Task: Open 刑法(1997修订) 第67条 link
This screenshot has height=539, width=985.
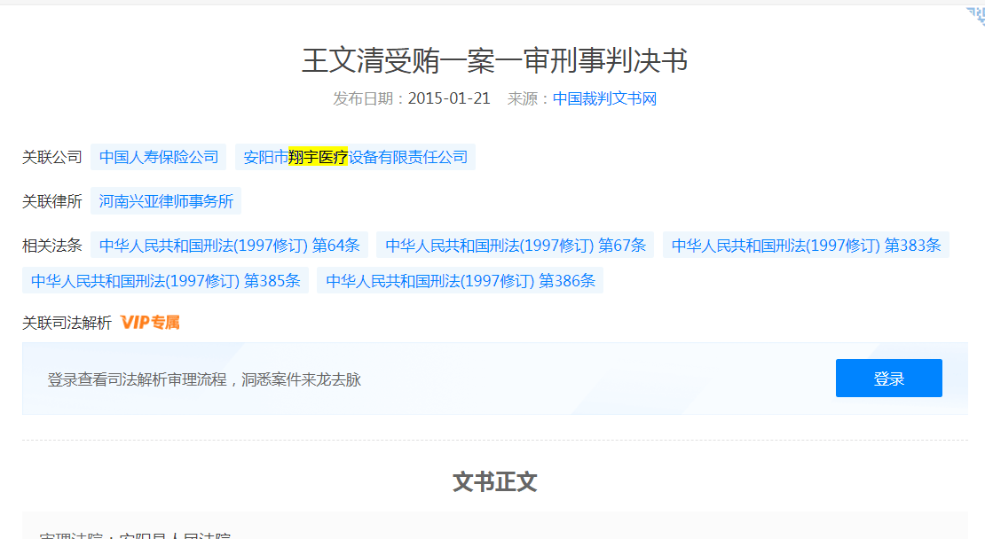Action: click(515, 246)
